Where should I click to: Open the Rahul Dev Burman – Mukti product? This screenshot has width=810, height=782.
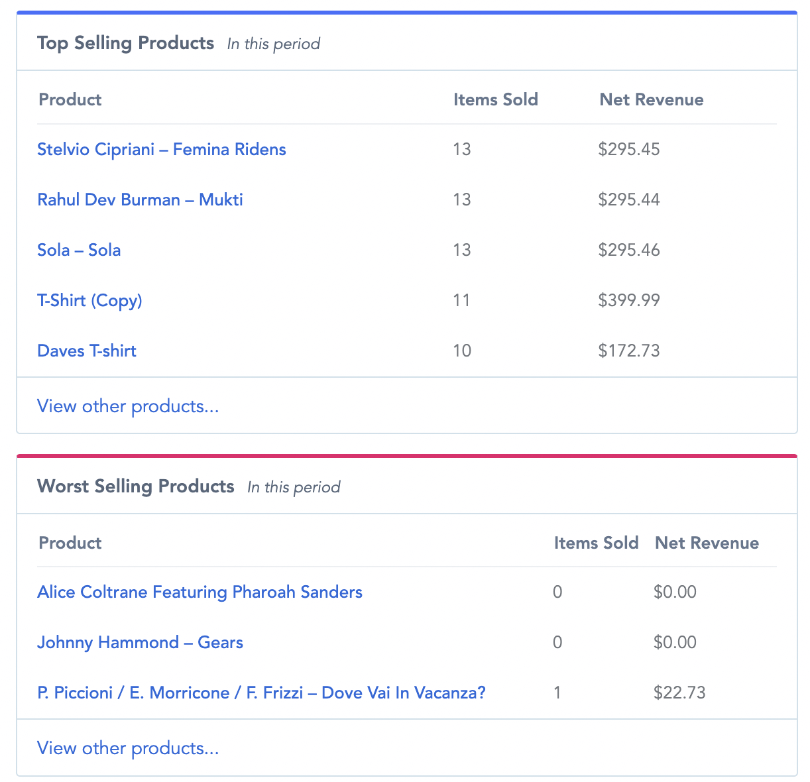[140, 199]
